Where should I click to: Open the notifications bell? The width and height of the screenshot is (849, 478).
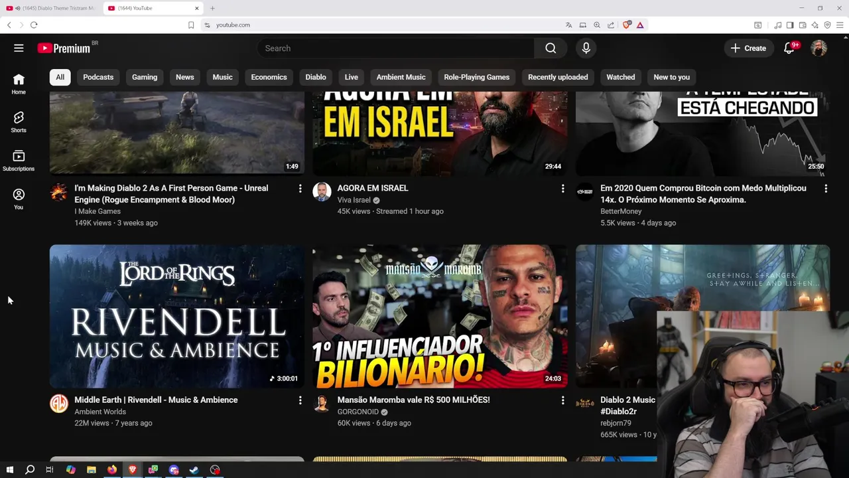tap(789, 48)
